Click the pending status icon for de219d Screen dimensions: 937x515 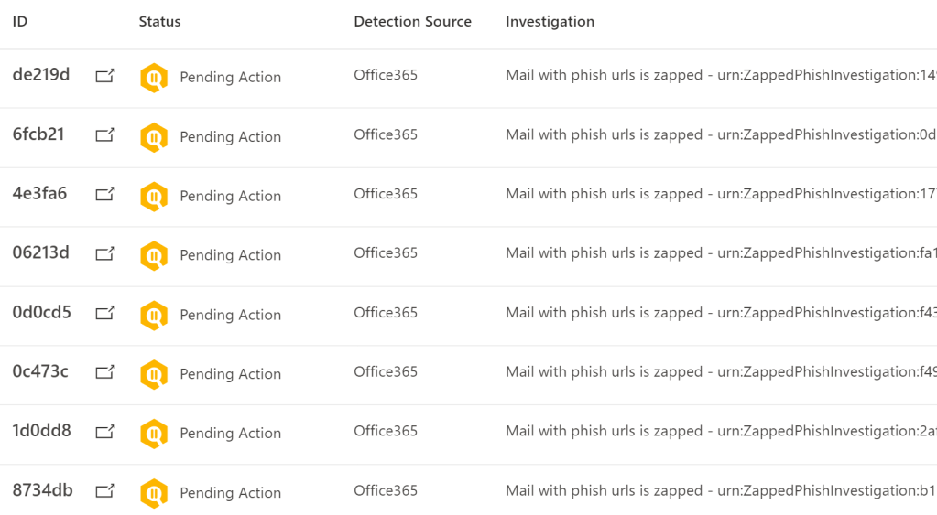[154, 78]
